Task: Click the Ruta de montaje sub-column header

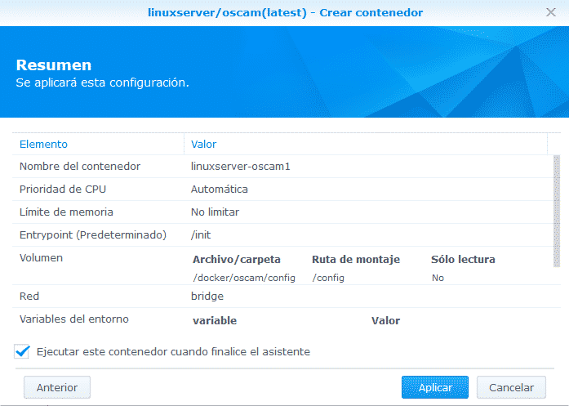Action: point(356,260)
